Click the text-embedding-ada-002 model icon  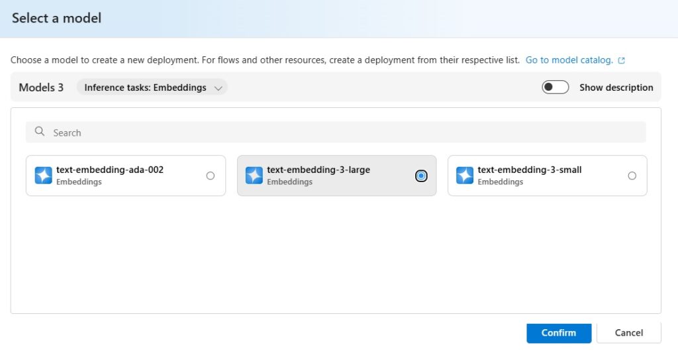43,176
